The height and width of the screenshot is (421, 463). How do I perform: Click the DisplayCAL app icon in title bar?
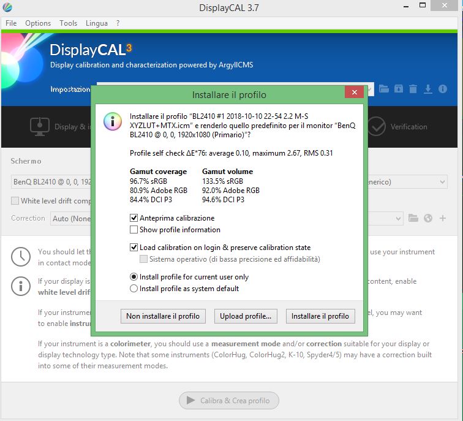[x=7, y=7]
